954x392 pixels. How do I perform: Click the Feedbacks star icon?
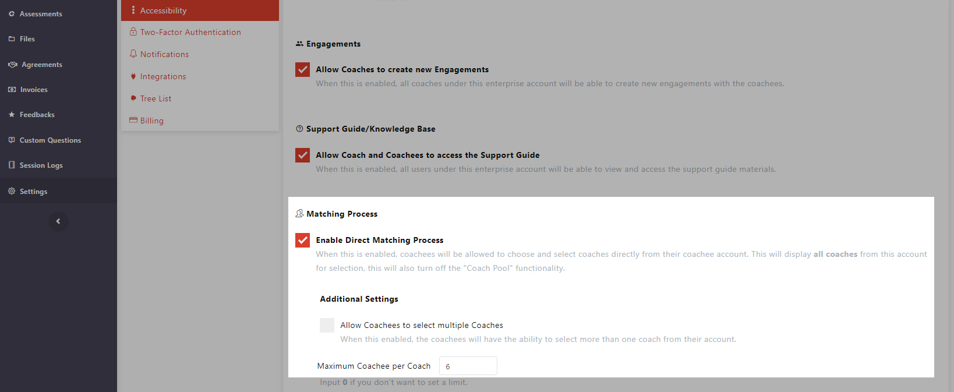coord(12,115)
